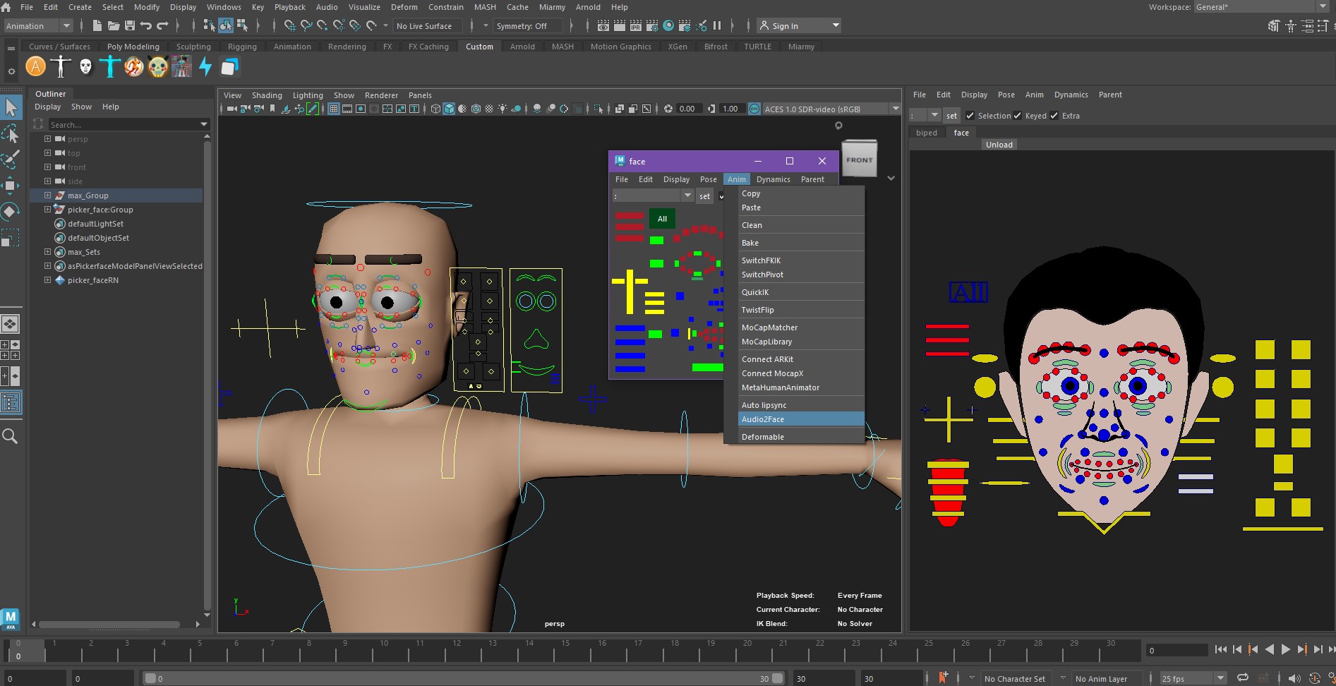Click the set button in face window

pyautogui.click(x=704, y=196)
